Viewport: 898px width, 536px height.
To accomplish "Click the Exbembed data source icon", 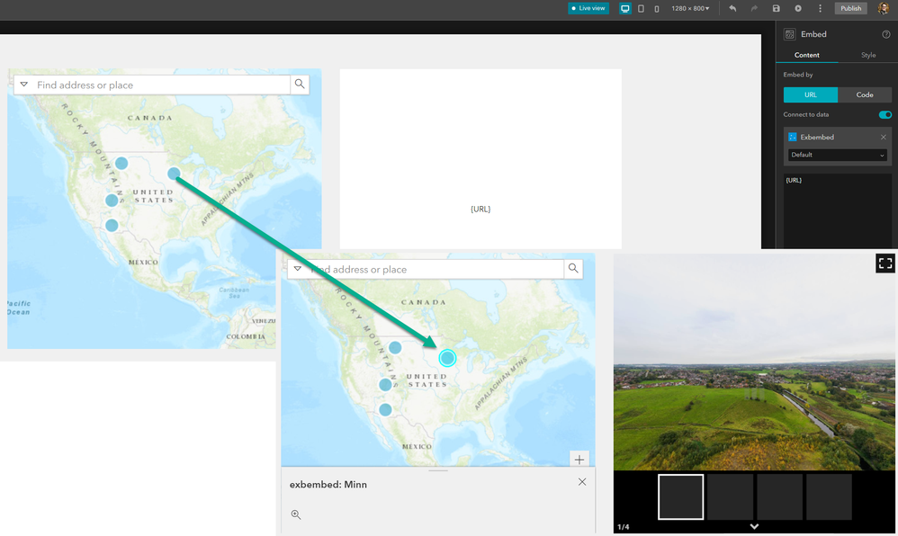I will click(793, 137).
